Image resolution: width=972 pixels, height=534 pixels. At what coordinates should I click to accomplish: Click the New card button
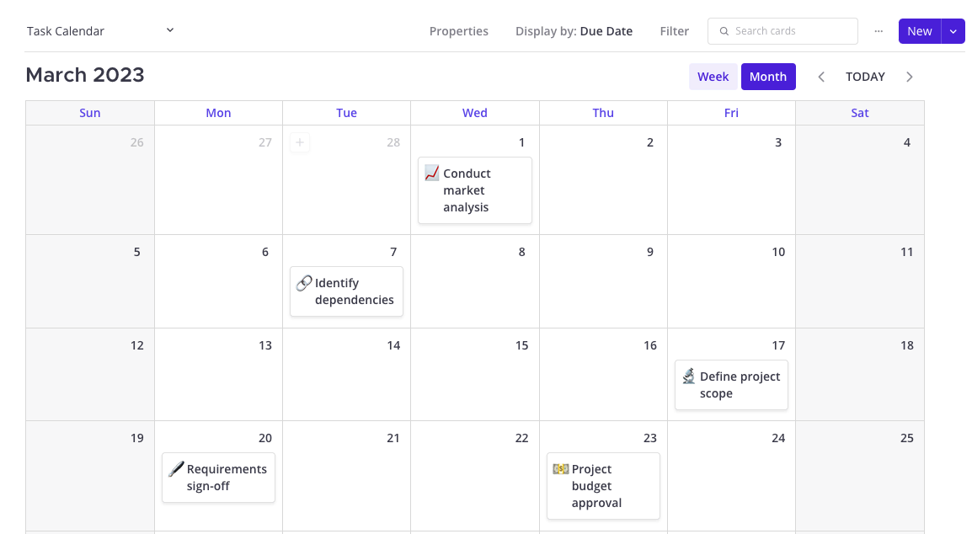click(920, 31)
